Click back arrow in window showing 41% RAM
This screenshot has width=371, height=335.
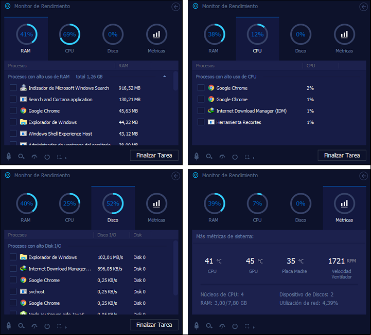(175, 7)
